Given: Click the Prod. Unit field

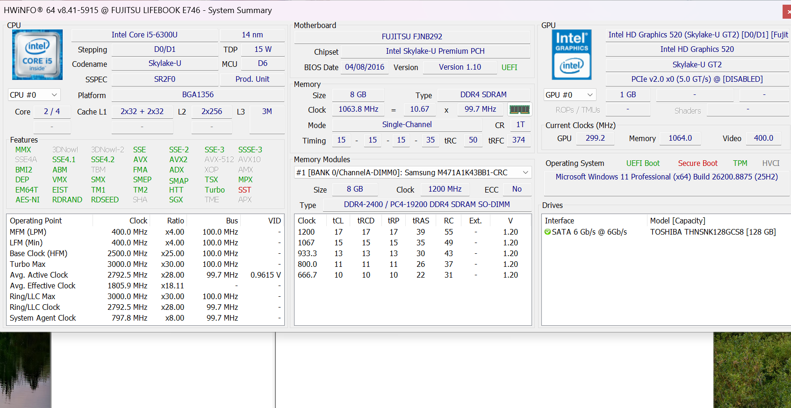Looking at the screenshot, I should (252, 79).
